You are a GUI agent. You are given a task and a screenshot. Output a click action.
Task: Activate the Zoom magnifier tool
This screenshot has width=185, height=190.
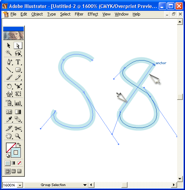[18, 136]
